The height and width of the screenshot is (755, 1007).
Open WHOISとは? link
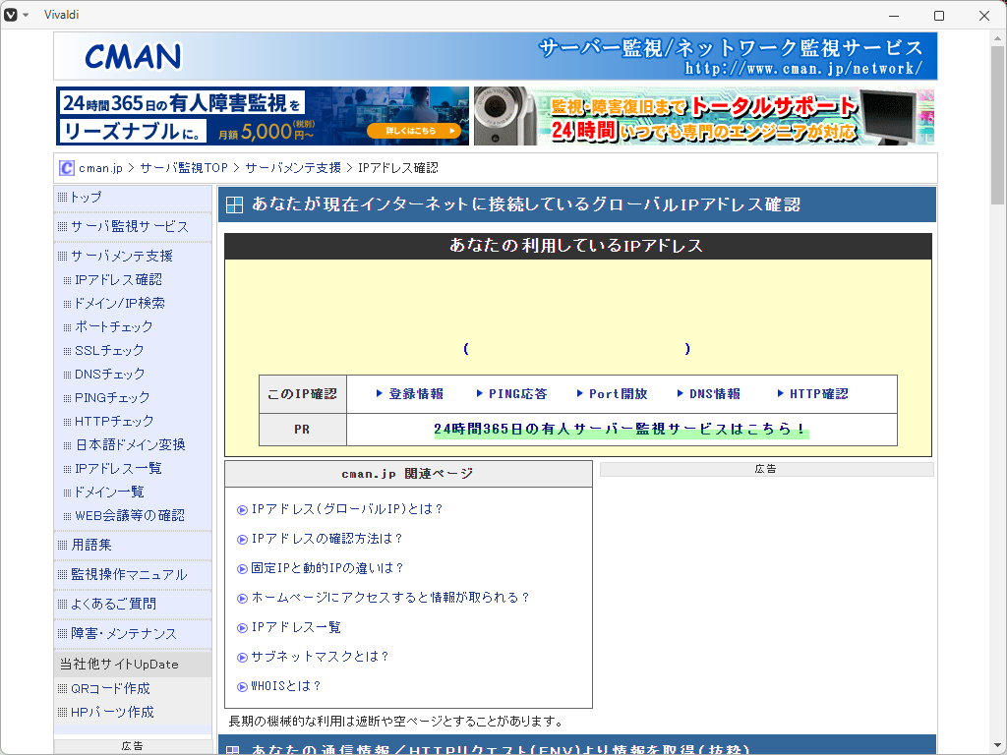286,686
